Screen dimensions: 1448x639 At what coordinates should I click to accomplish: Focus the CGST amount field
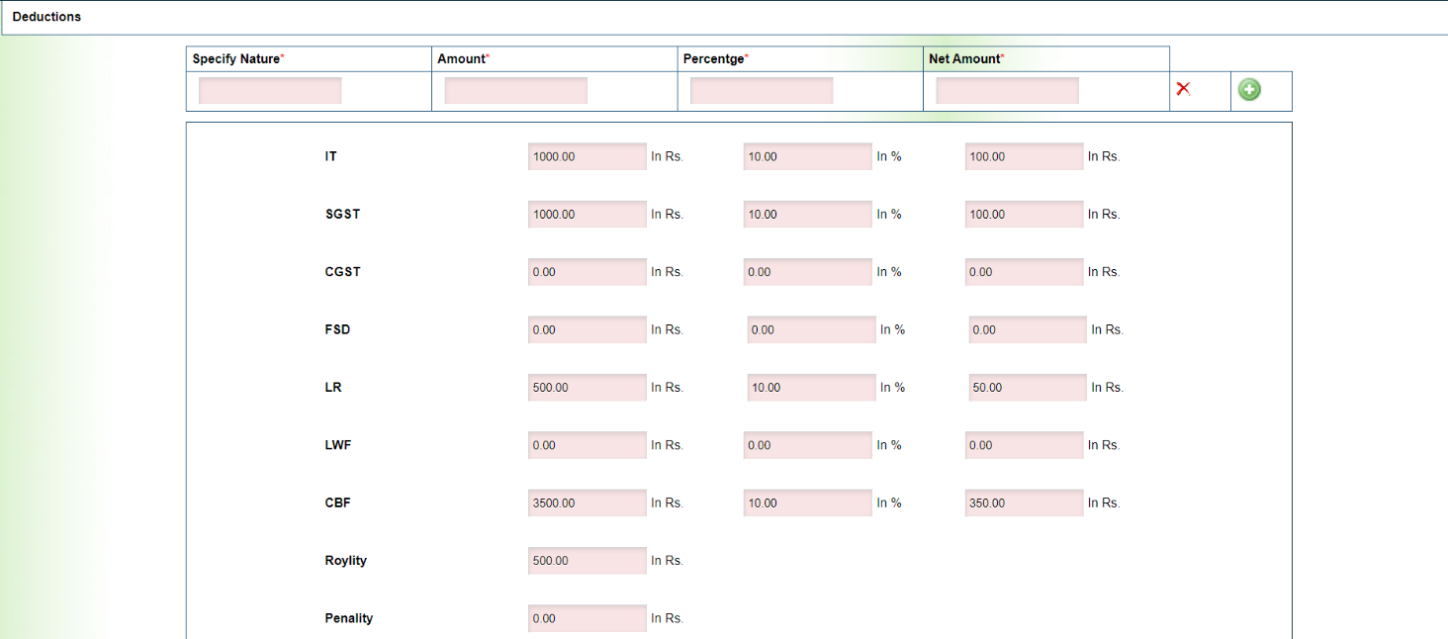(587, 272)
